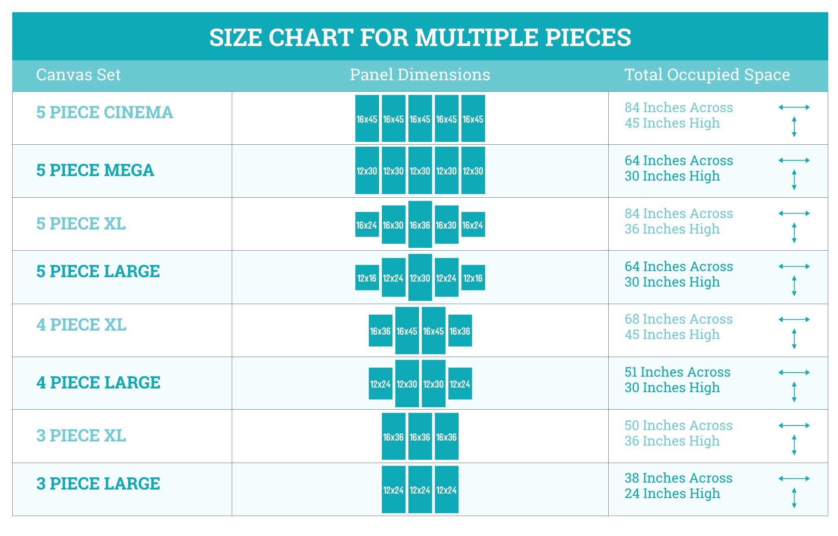The image size is (838, 536).
Task: Click the vertical arrow in 5 Piece Large row
Action: (794, 286)
